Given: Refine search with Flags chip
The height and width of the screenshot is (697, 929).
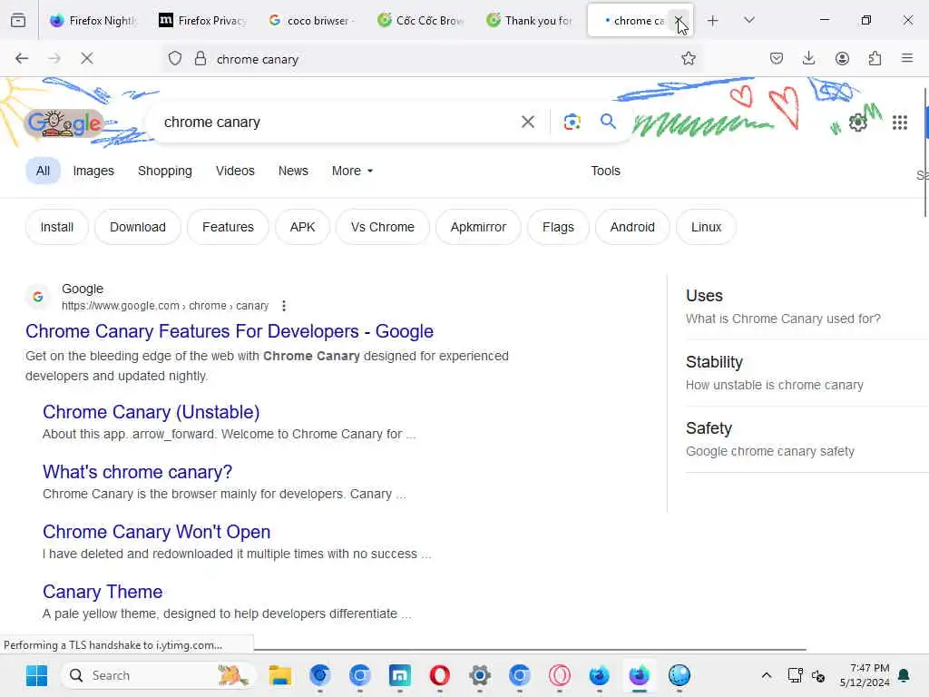Looking at the screenshot, I should tap(558, 227).
